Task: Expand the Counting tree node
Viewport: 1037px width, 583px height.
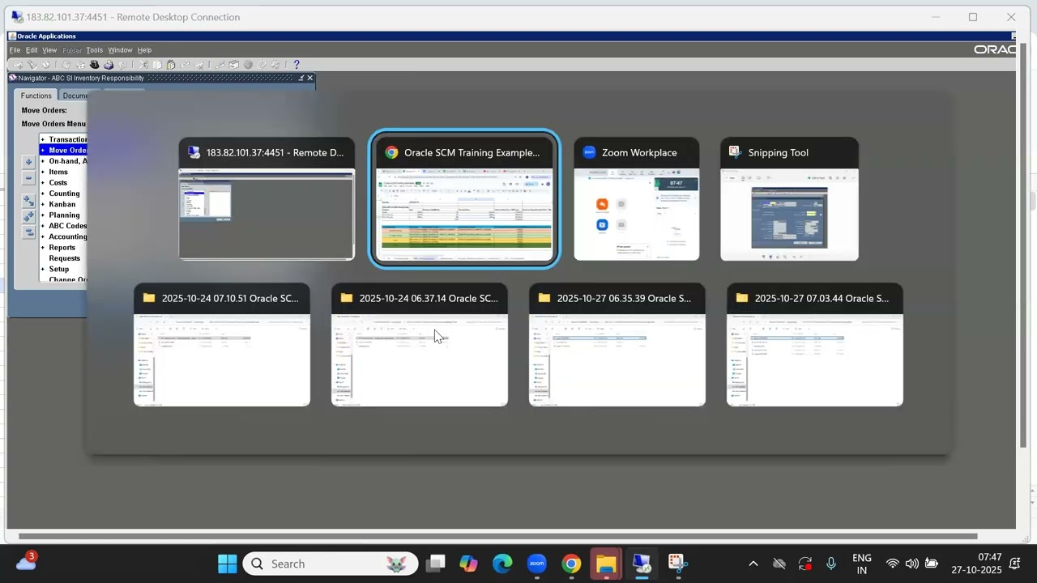Action: tap(42, 194)
